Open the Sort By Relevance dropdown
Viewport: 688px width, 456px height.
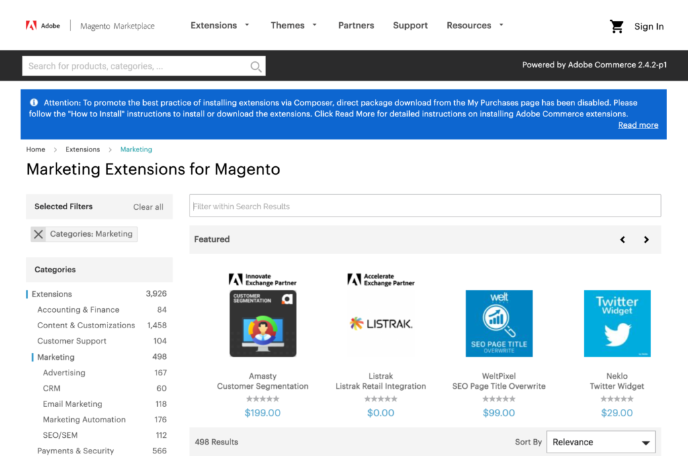pyautogui.click(x=601, y=442)
